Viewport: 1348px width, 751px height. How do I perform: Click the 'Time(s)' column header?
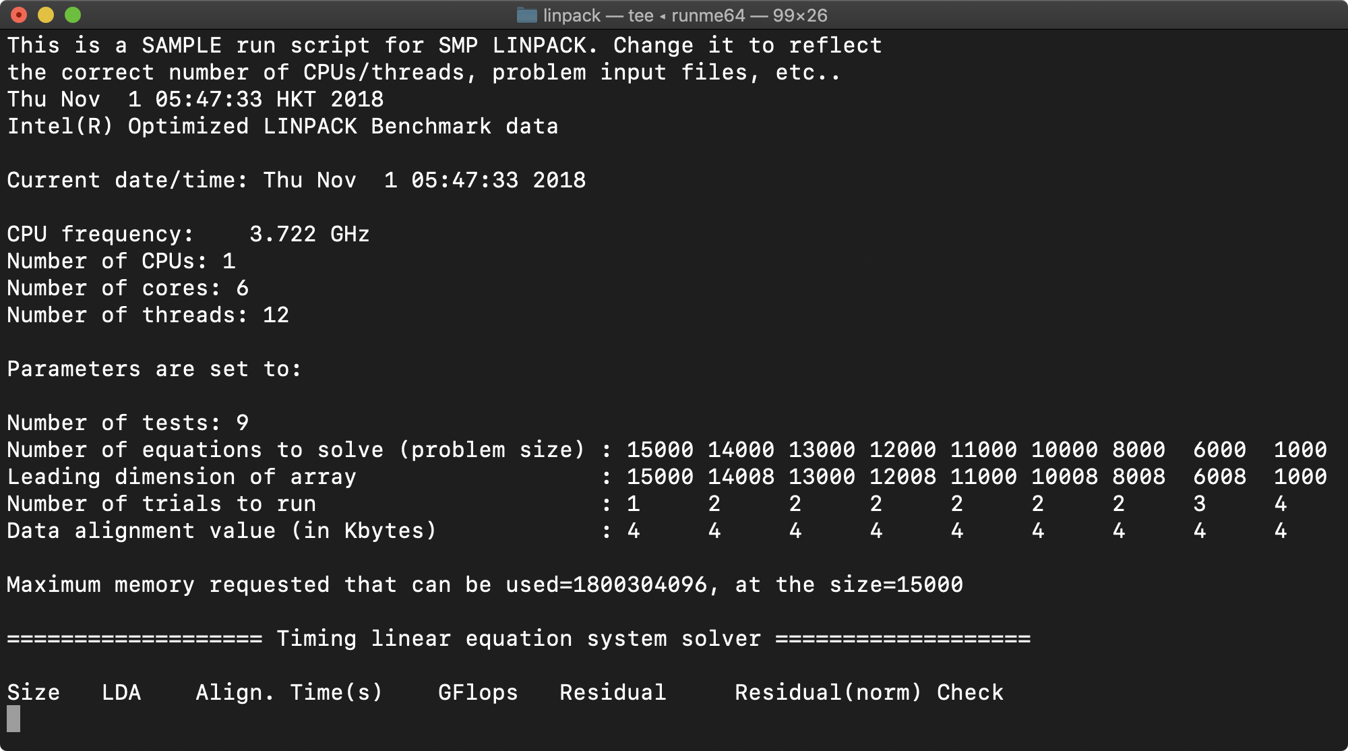click(x=336, y=692)
